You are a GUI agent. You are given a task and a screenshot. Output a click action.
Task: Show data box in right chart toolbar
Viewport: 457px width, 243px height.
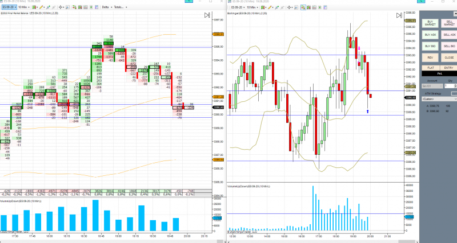(x=296, y=7)
